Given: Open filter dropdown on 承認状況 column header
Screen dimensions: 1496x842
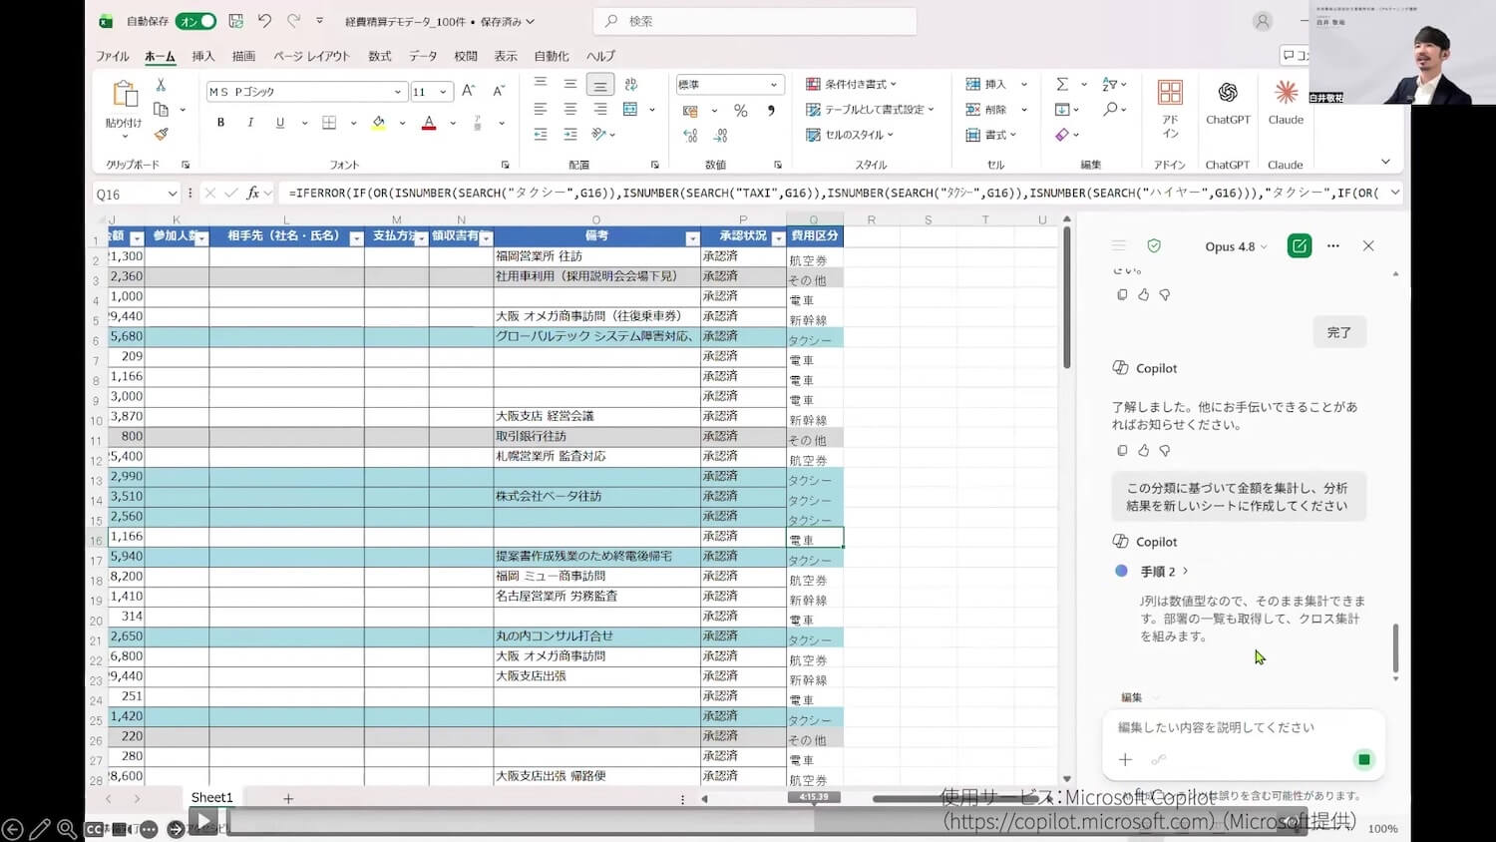Looking at the screenshot, I should (778, 238).
